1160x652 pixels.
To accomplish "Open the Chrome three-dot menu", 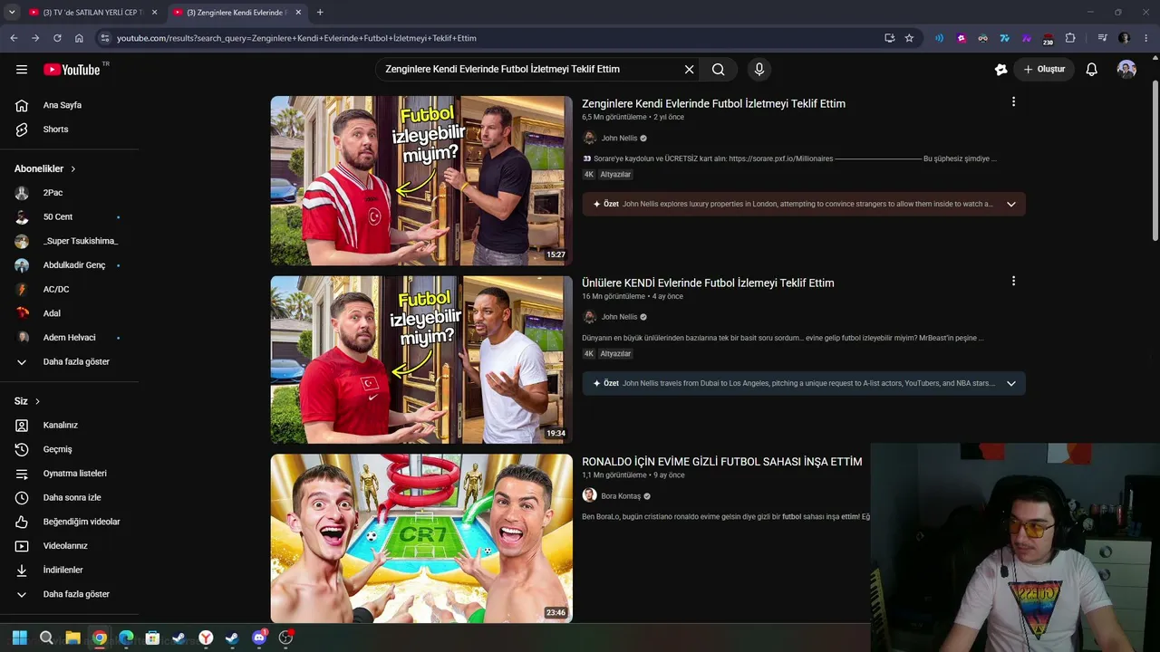I will coord(1146,38).
